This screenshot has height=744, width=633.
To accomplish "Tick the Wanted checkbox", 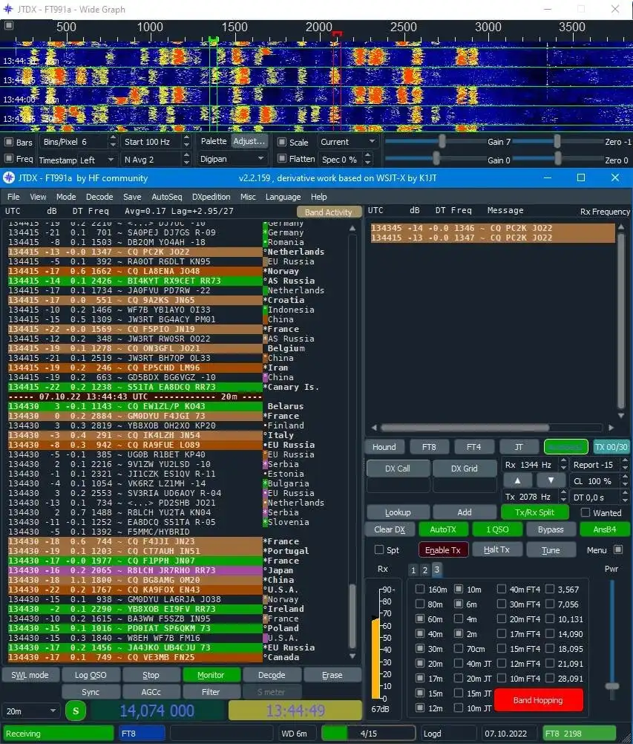I will coord(586,512).
